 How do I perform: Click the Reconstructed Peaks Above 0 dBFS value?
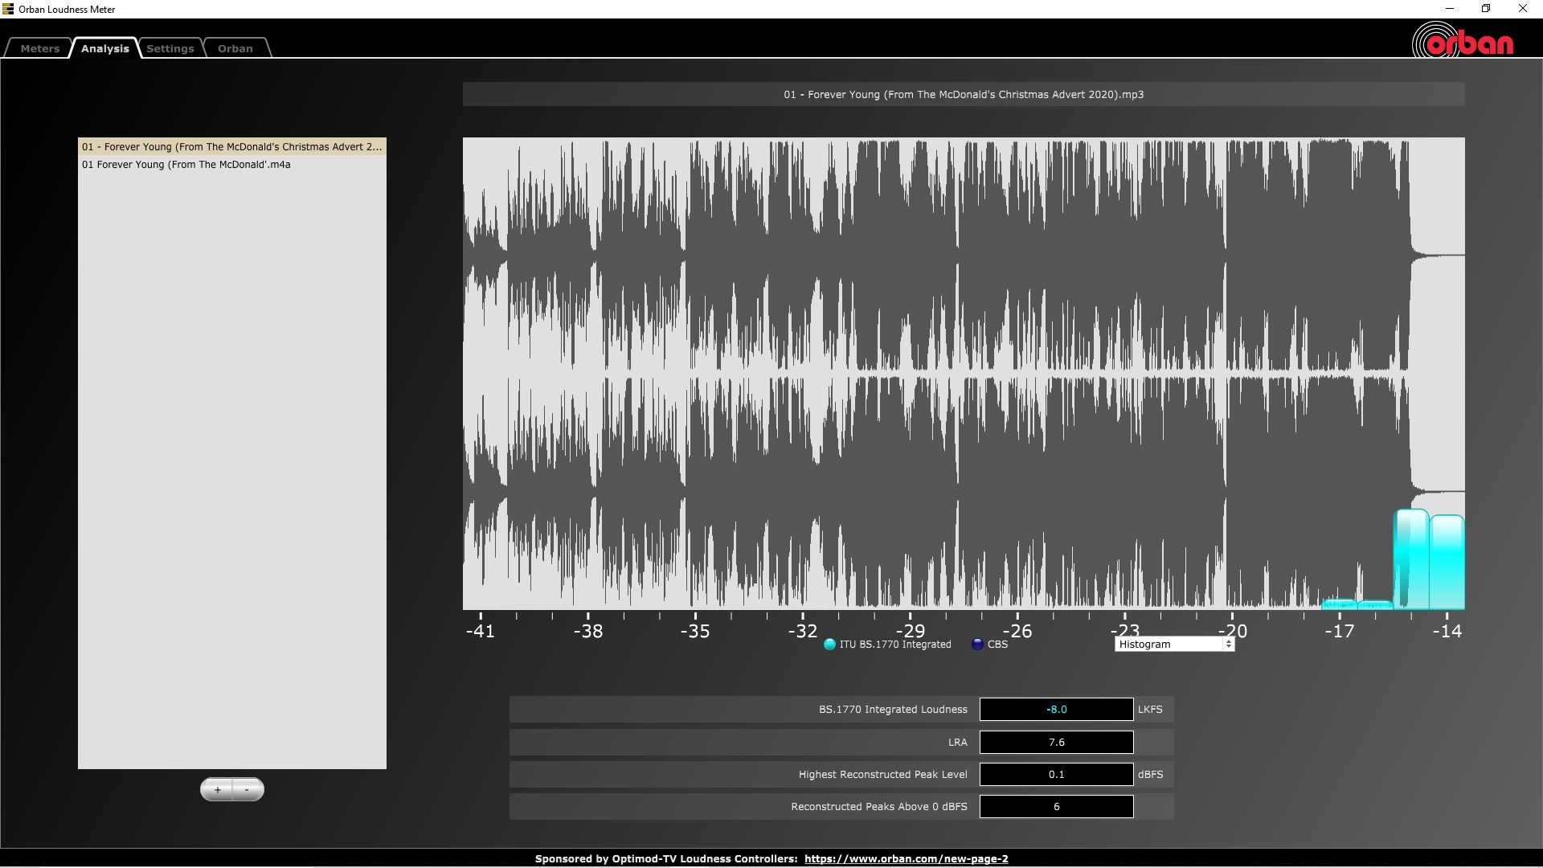1057,807
